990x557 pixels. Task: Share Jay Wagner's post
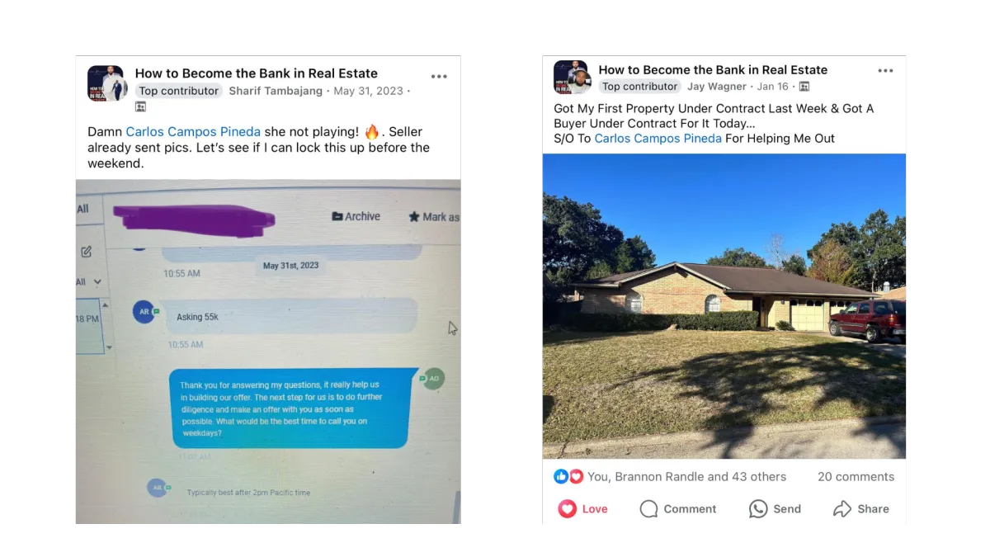[x=861, y=509]
